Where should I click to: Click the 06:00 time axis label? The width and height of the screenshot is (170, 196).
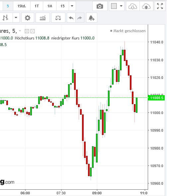25,193
